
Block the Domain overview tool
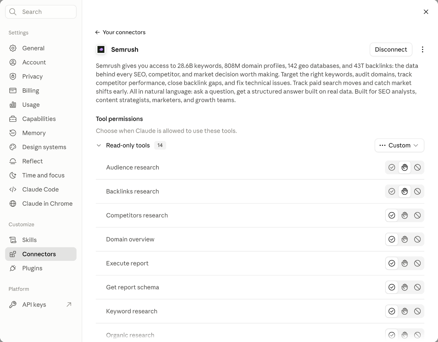click(417, 240)
